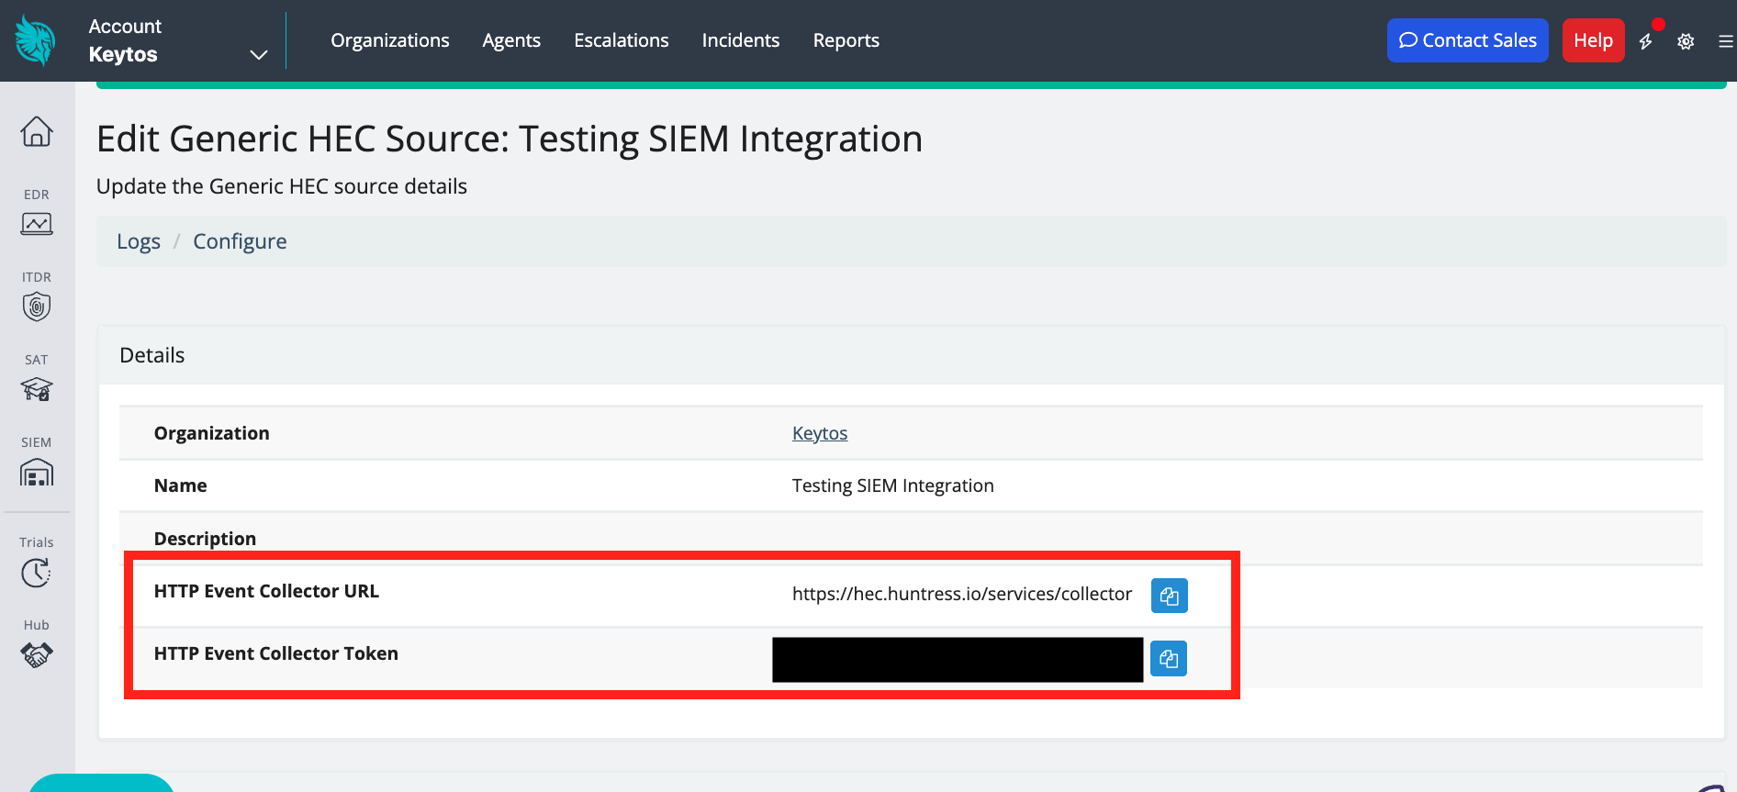1737x792 pixels.
Task: Click the Huntress logo in top-left
Action: point(35,40)
